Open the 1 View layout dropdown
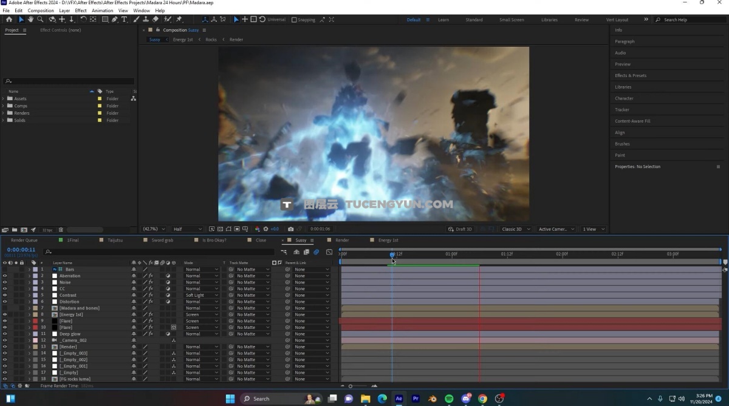This screenshot has width=729, height=406. coord(594,229)
